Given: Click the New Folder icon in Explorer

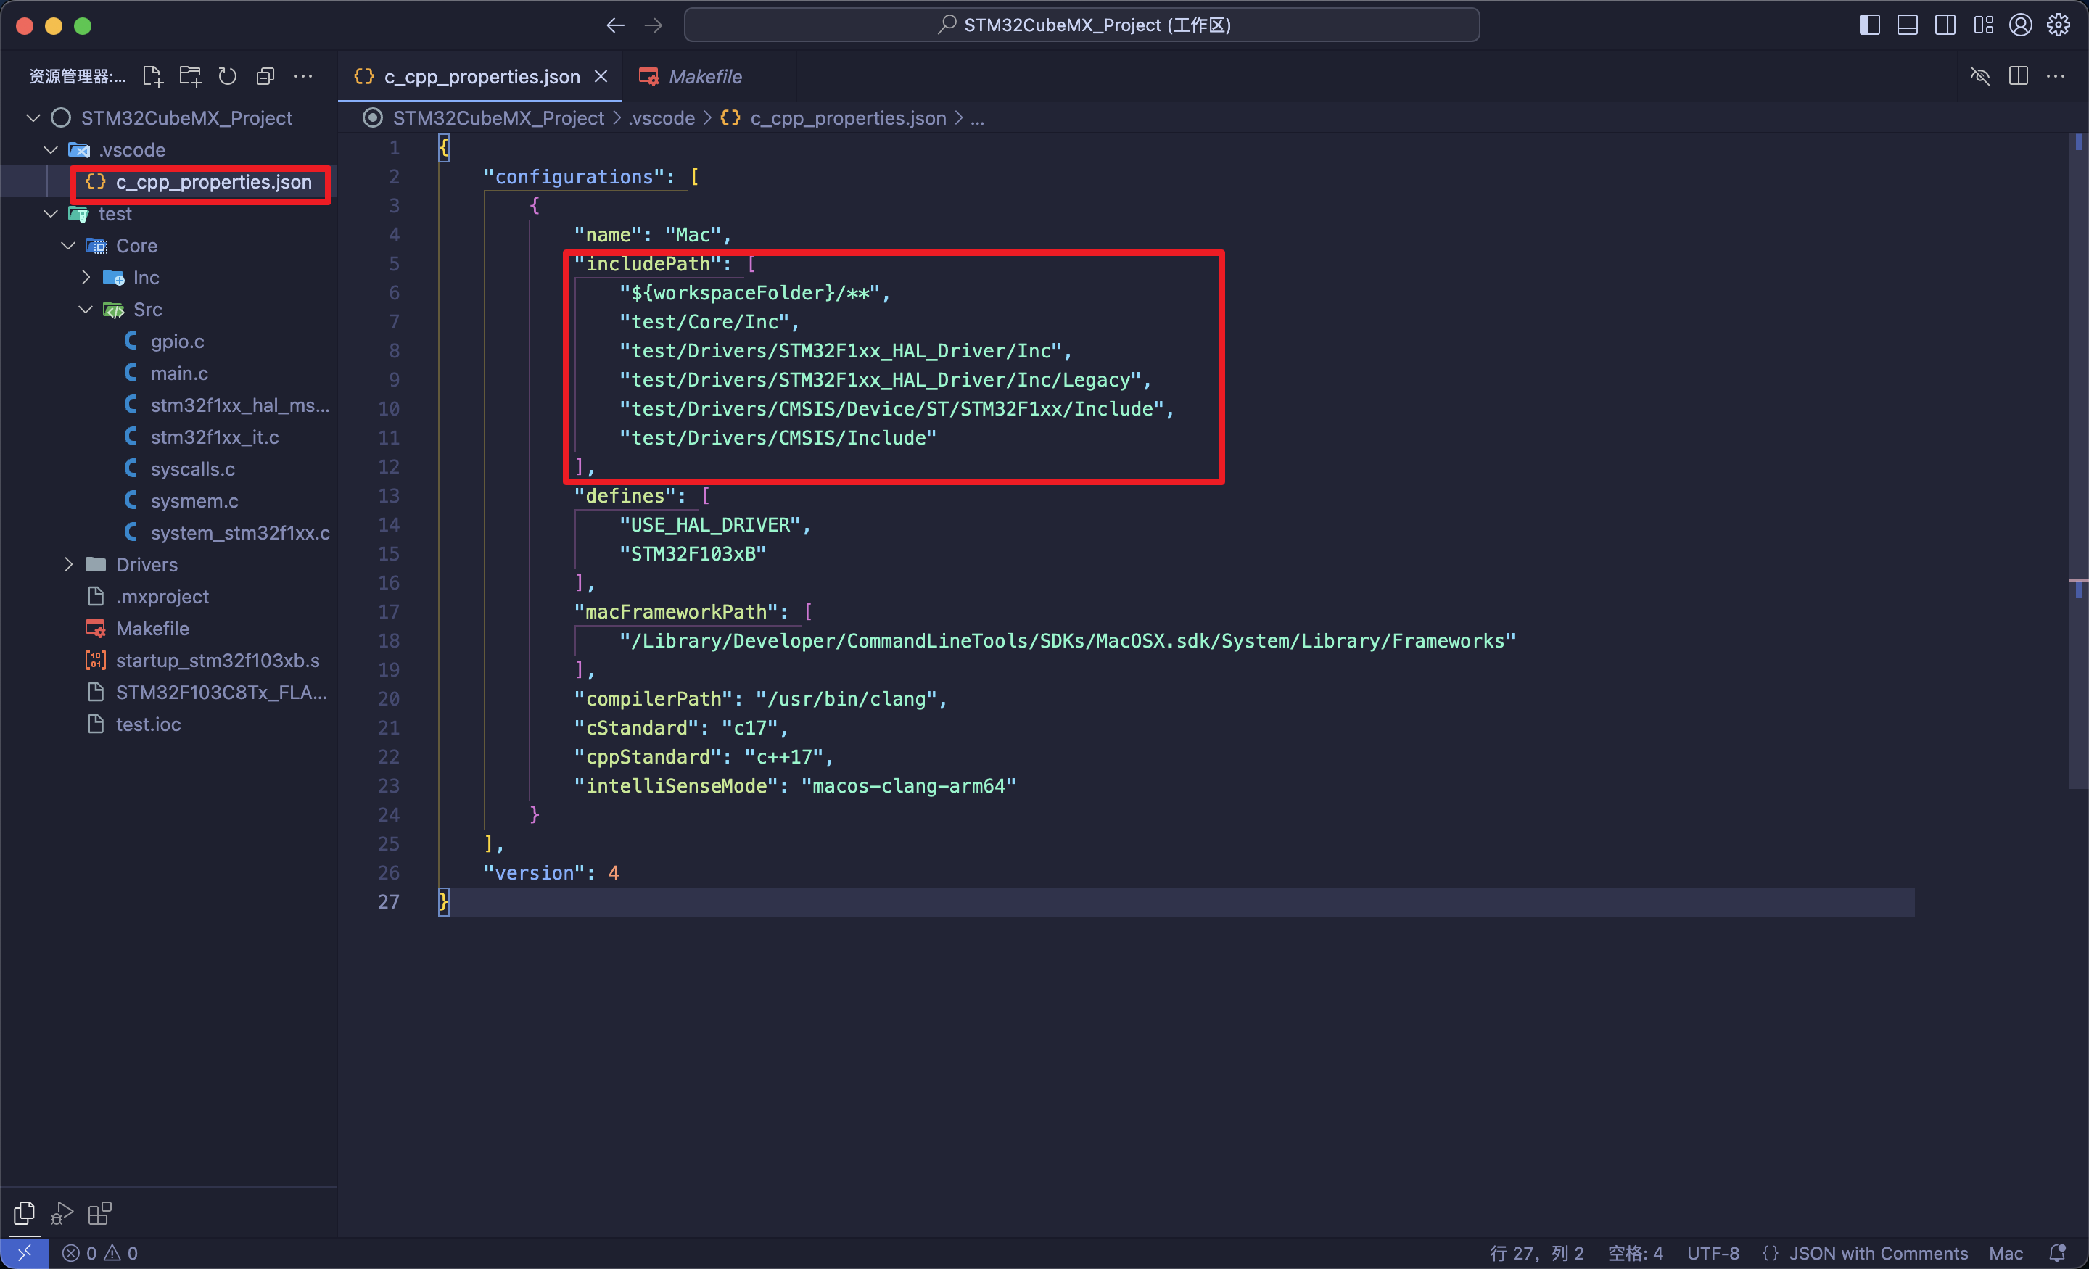Looking at the screenshot, I should pyautogui.click(x=190, y=75).
